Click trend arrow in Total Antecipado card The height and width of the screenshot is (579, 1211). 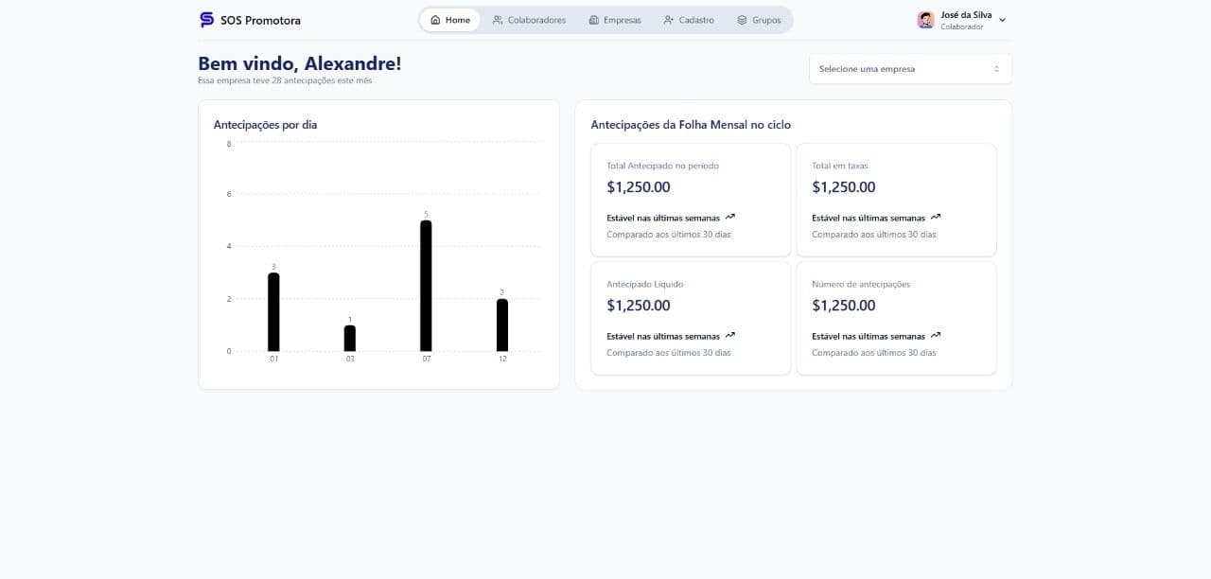point(729,217)
